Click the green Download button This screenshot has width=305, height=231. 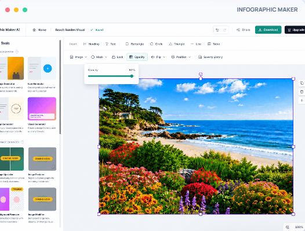click(x=268, y=30)
